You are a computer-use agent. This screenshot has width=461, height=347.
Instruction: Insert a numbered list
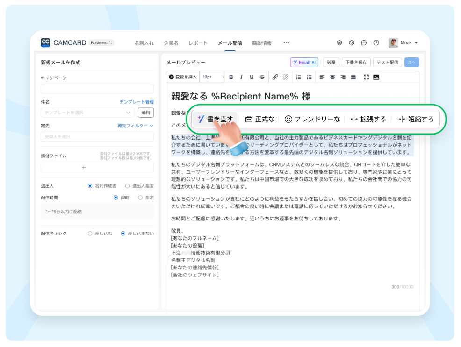(x=298, y=77)
